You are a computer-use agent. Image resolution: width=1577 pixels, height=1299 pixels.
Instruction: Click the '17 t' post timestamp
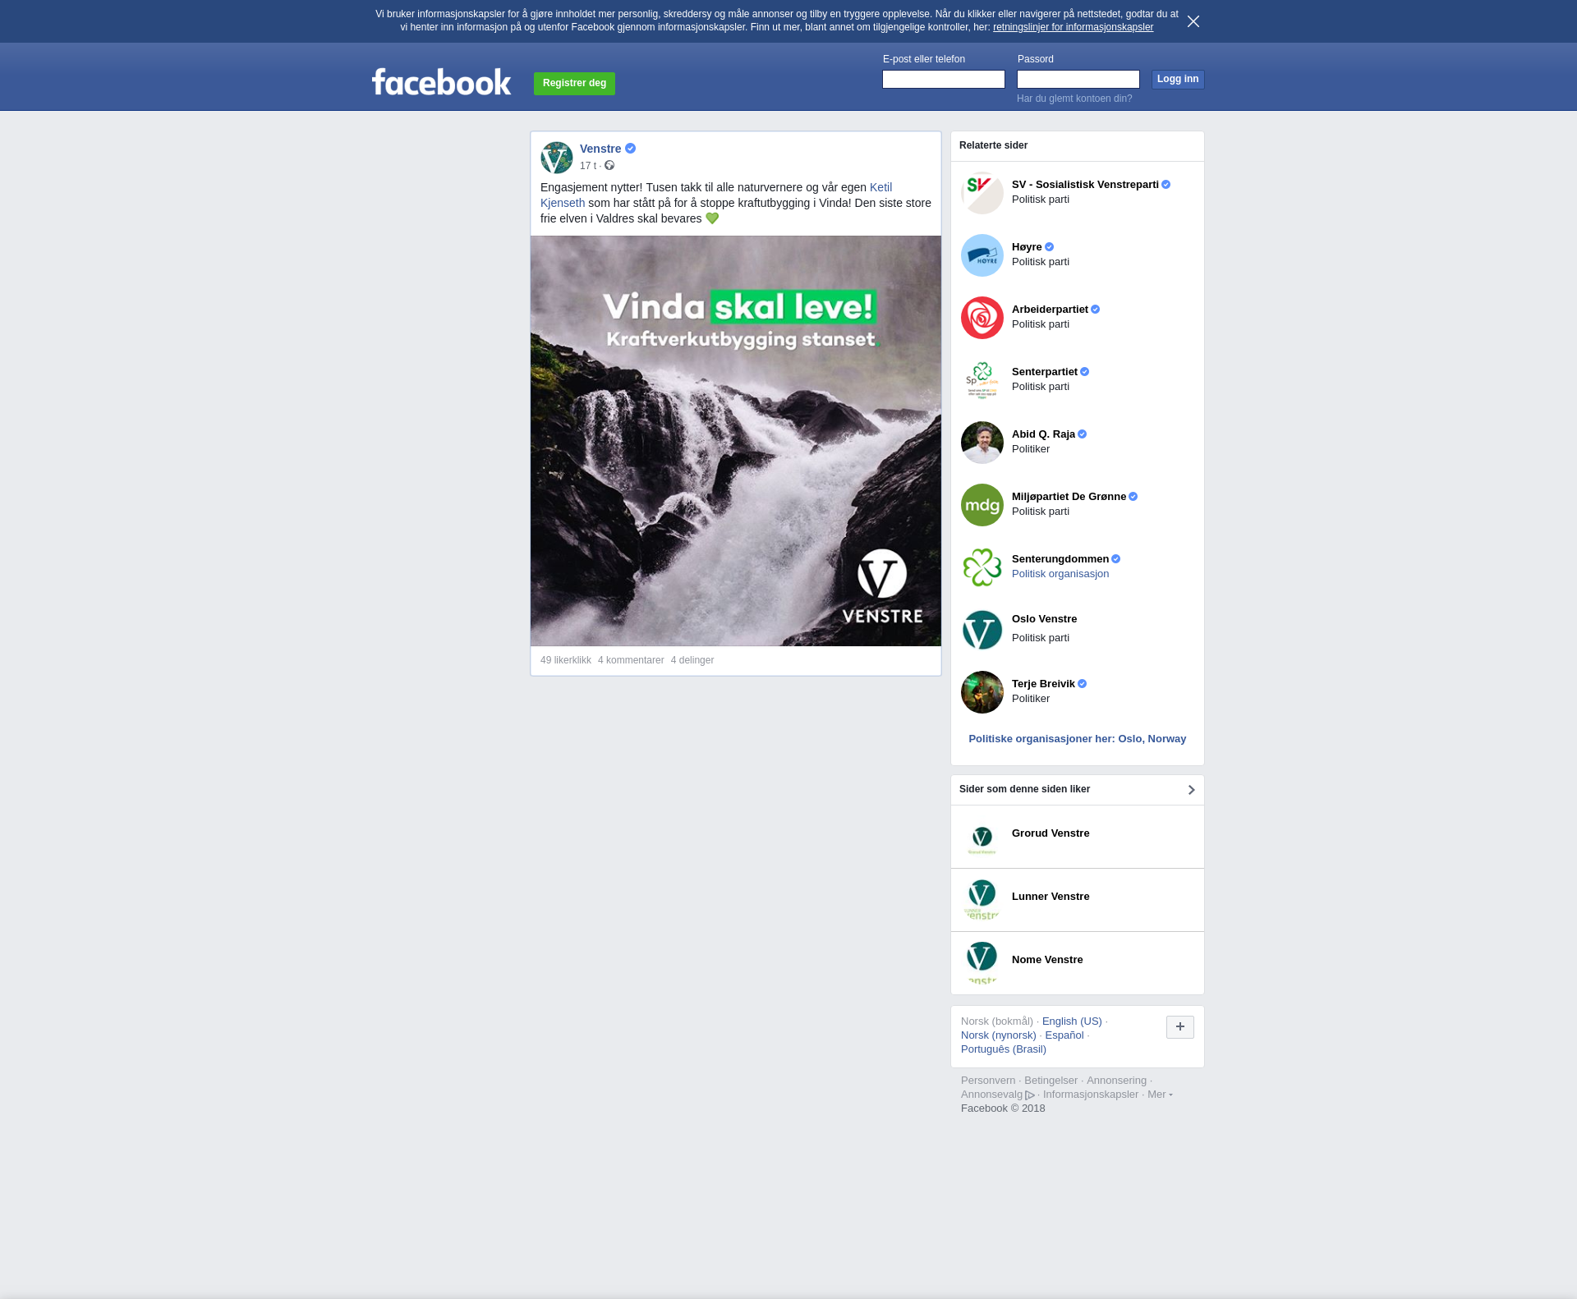(x=588, y=166)
